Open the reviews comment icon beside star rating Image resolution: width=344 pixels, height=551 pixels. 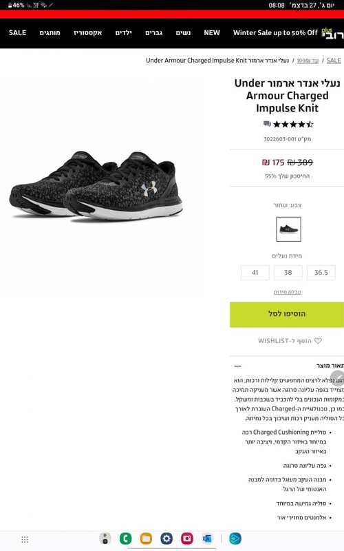coord(267,124)
